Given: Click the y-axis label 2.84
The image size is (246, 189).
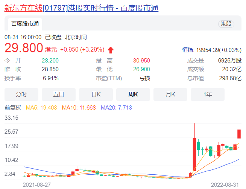Looking at the screenshot, I should [x=10, y=174].
